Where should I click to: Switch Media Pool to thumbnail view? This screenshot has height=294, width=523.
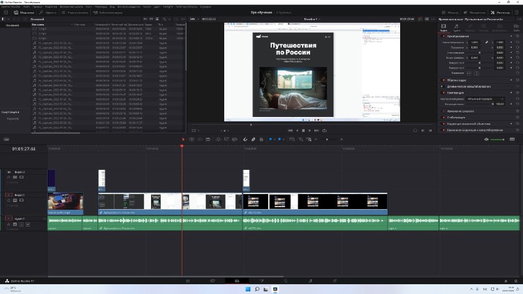pos(151,19)
